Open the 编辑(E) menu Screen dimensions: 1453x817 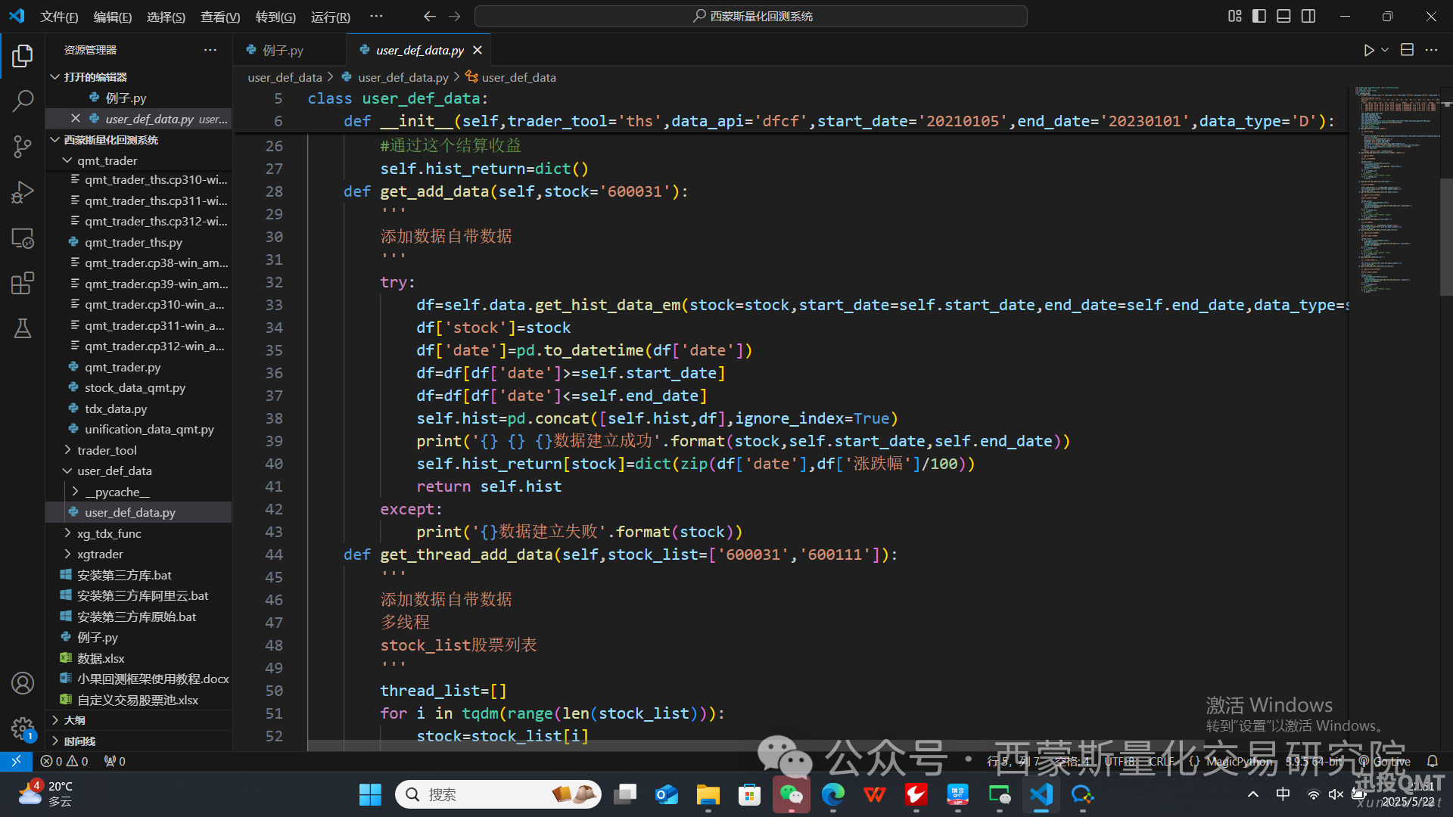(112, 17)
